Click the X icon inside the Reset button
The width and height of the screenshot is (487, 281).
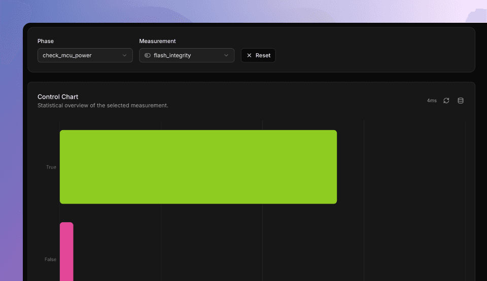tap(249, 56)
